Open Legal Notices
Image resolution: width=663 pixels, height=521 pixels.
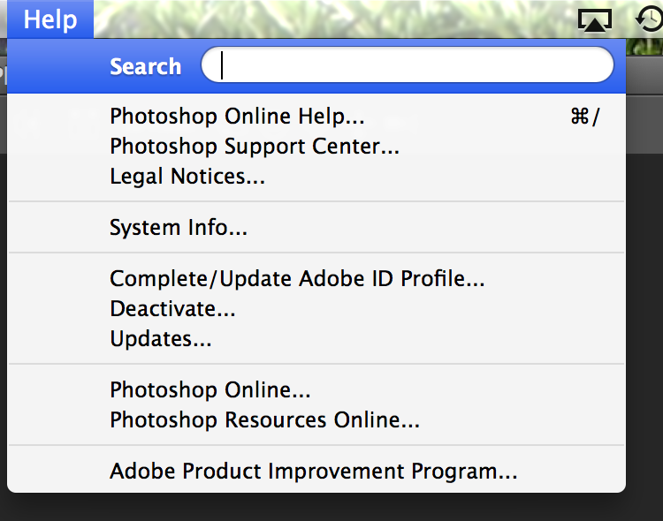[x=187, y=177]
